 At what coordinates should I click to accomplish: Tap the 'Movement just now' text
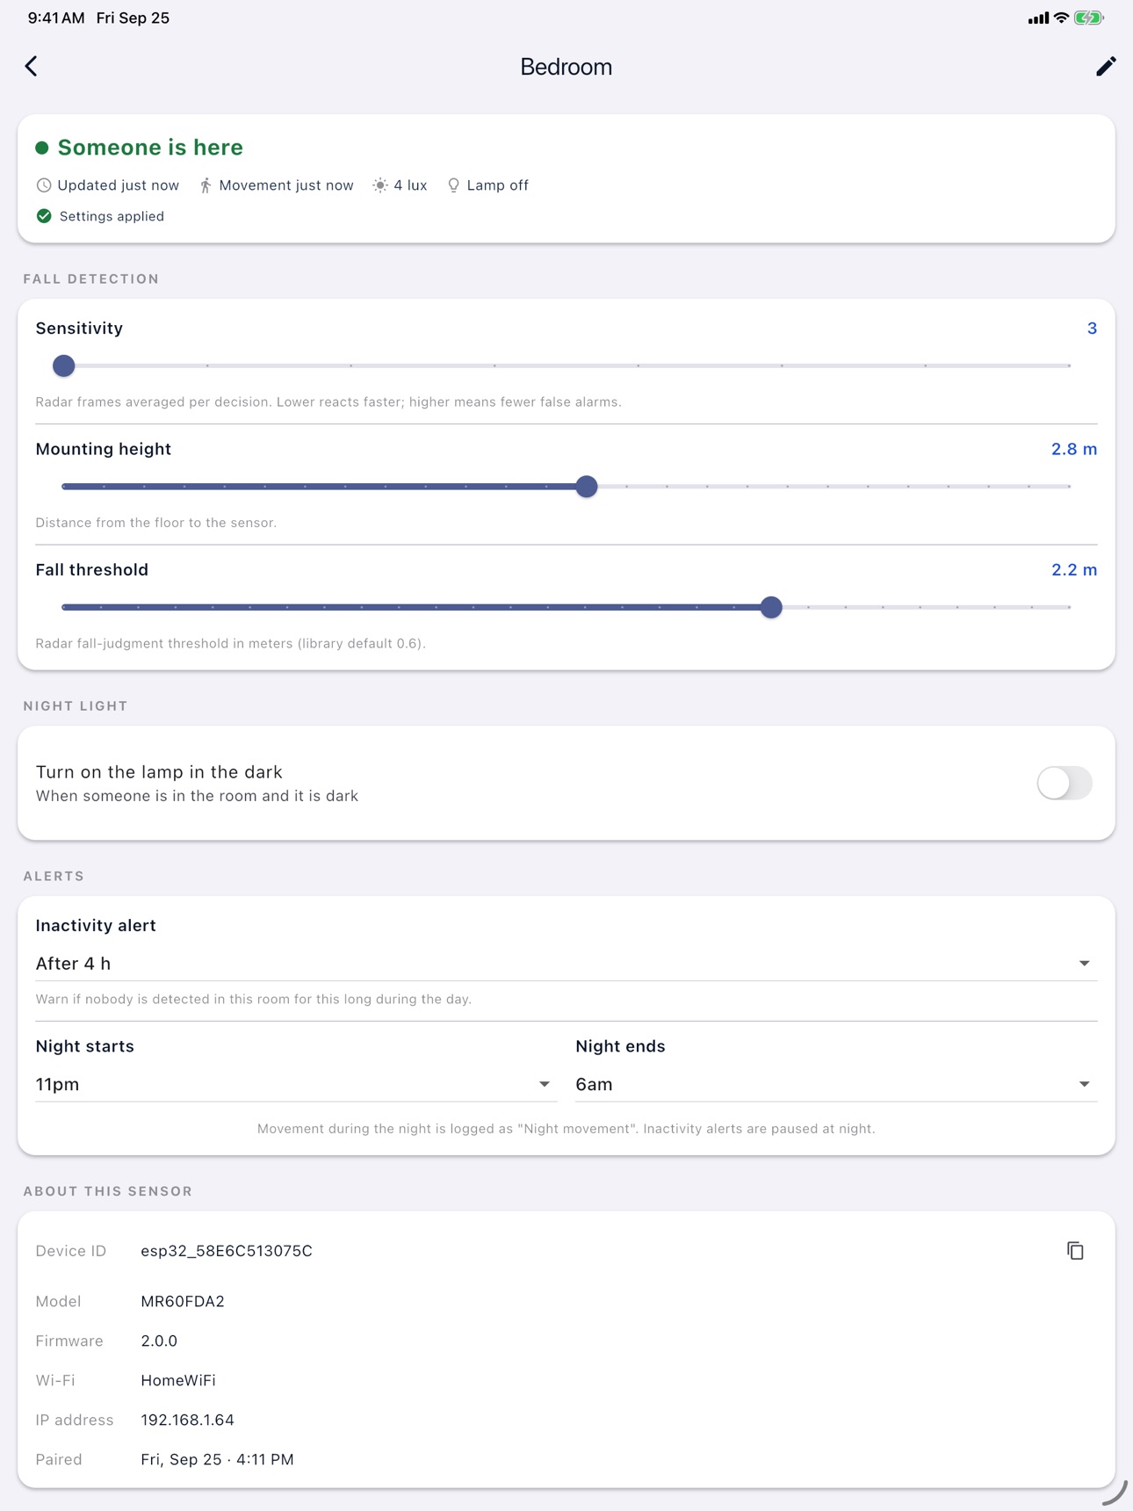coord(286,185)
